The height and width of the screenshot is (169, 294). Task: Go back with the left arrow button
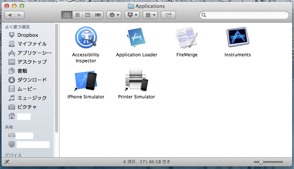click(x=10, y=15)
